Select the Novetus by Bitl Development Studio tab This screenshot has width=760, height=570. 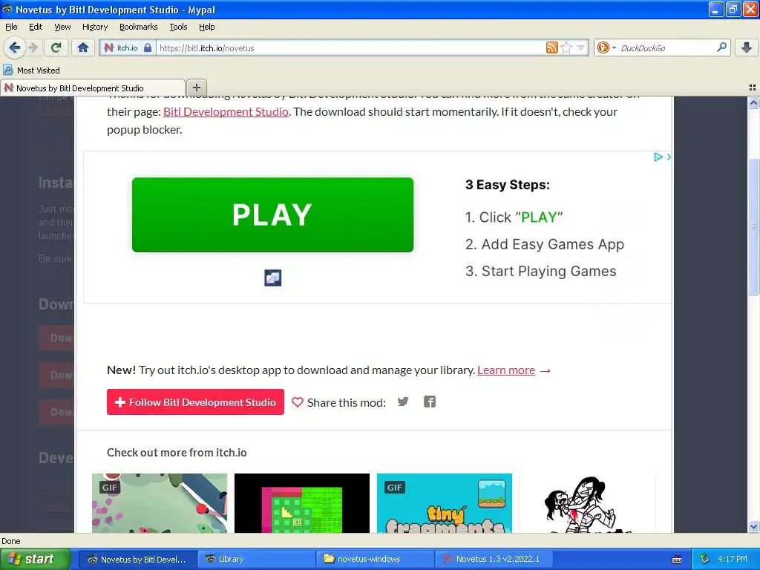coord(93,88)
